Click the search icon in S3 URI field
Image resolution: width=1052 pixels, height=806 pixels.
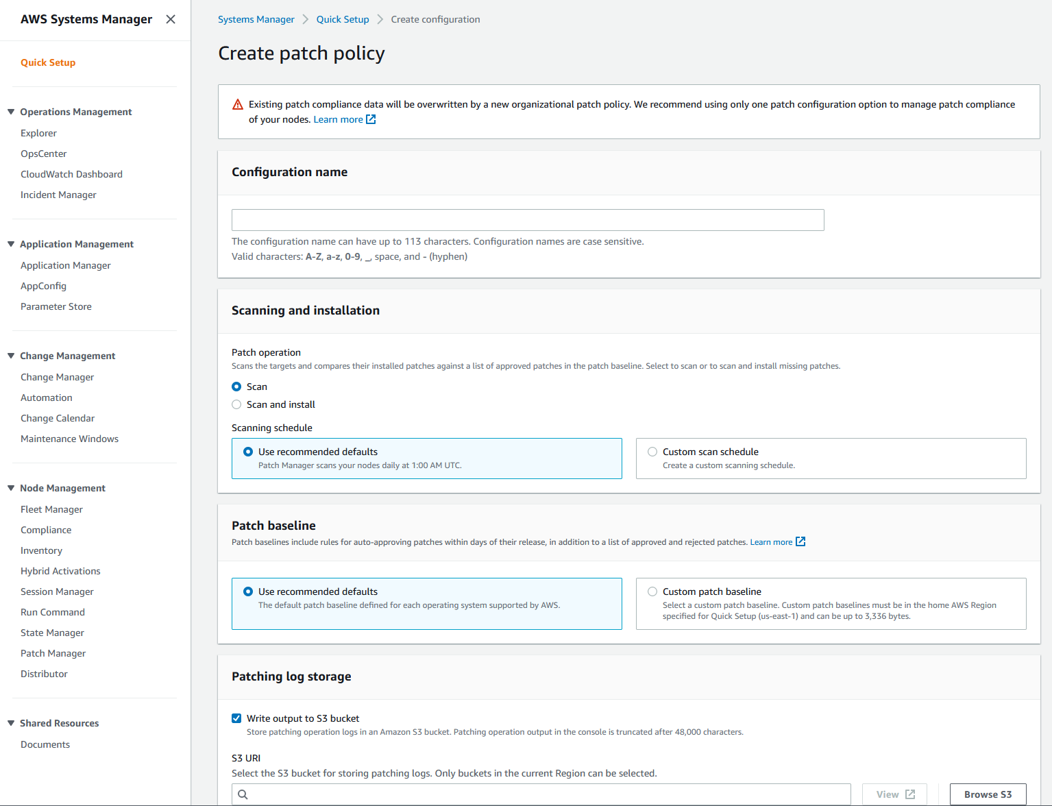[243, 794]
